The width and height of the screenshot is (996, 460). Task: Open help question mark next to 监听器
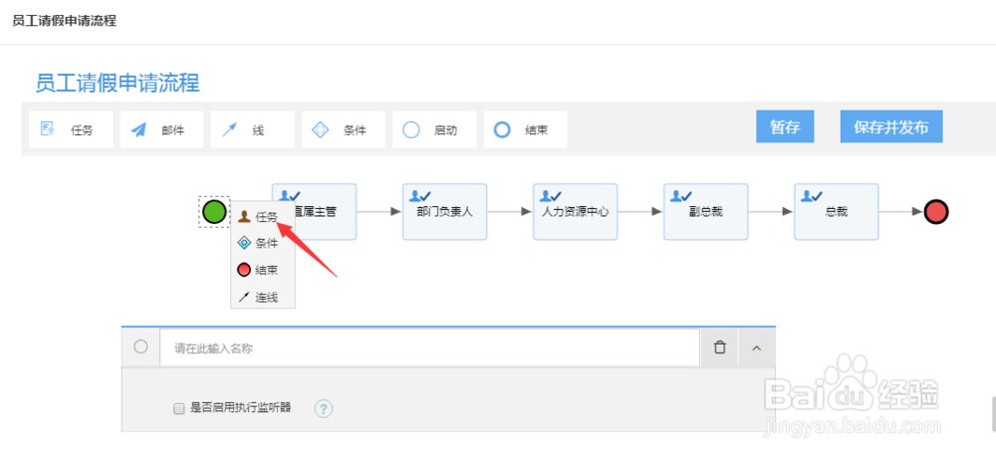[x=324, y=408]
